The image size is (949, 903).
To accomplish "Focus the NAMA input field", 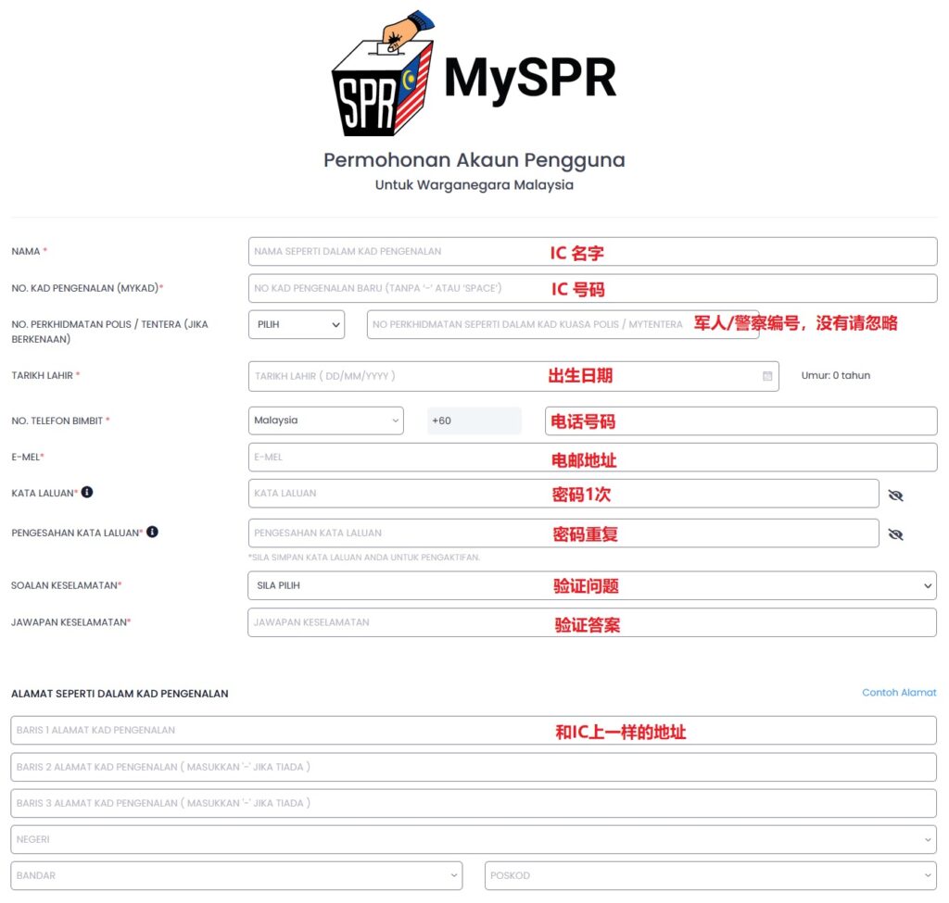I will click(592, 252).
